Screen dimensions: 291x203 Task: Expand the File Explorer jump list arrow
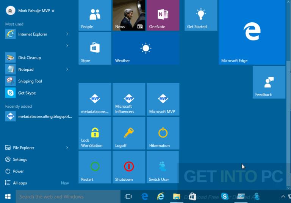coord(67,148)
